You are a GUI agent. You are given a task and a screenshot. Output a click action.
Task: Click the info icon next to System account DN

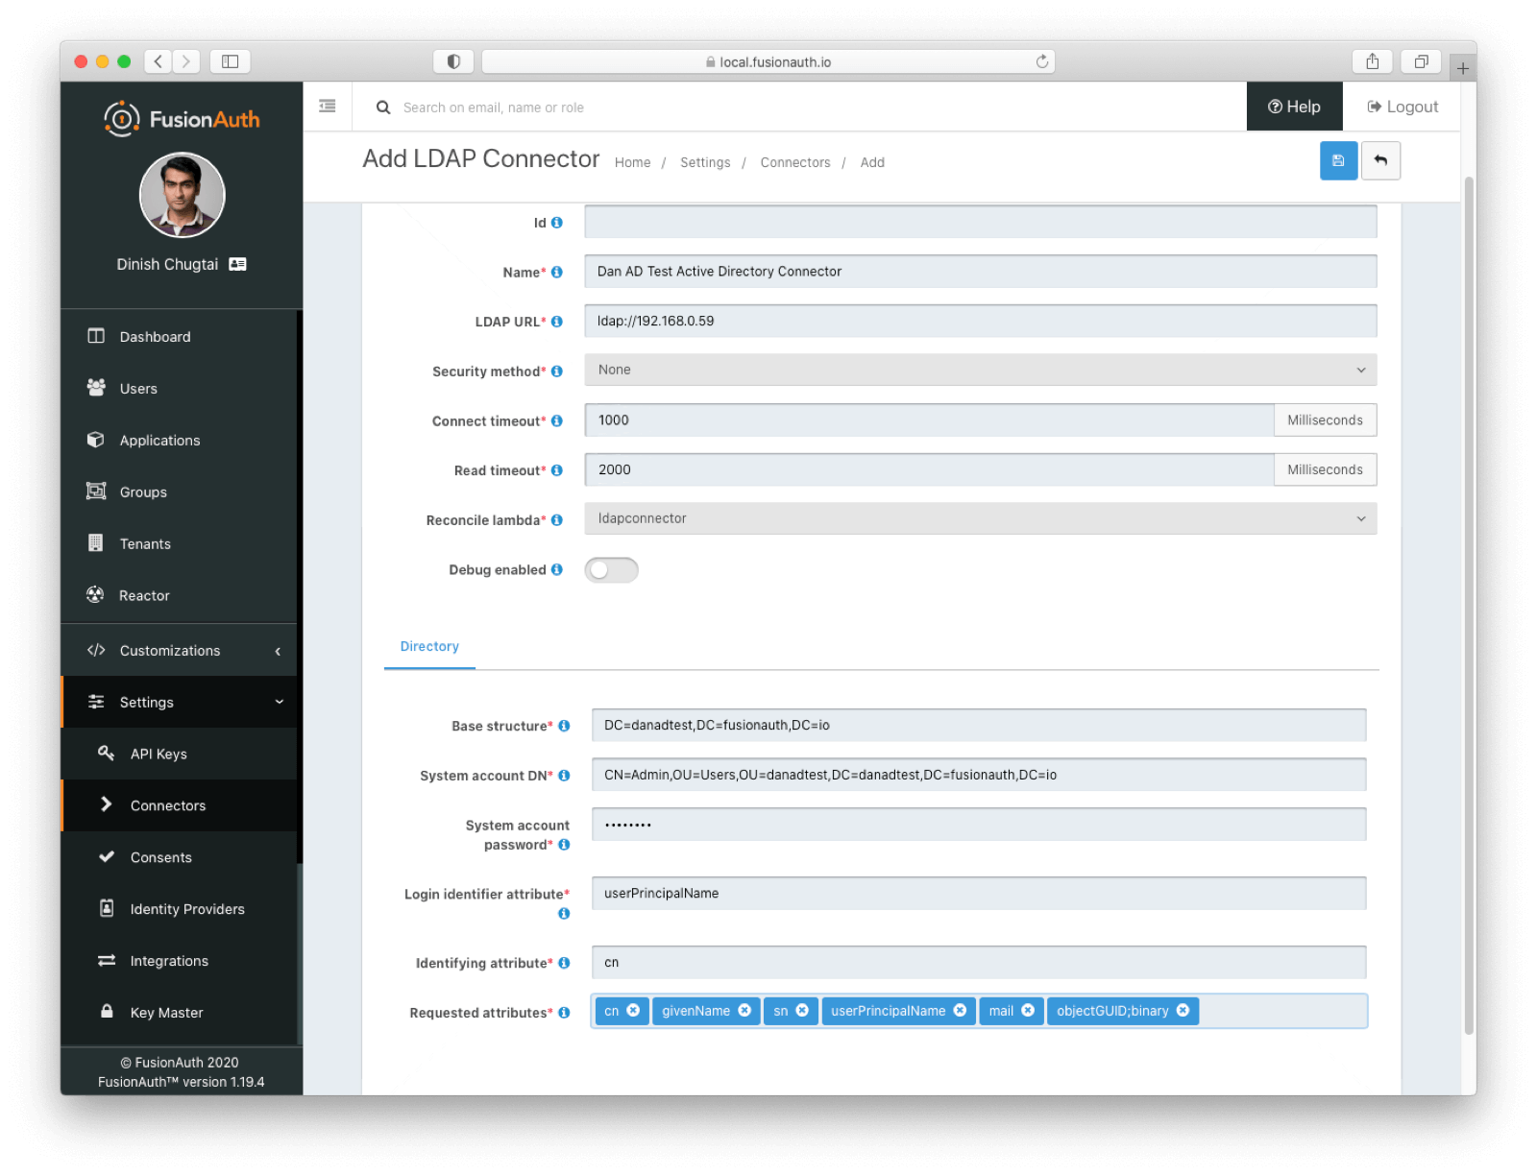pyautogui.click(x=564, y=776)
